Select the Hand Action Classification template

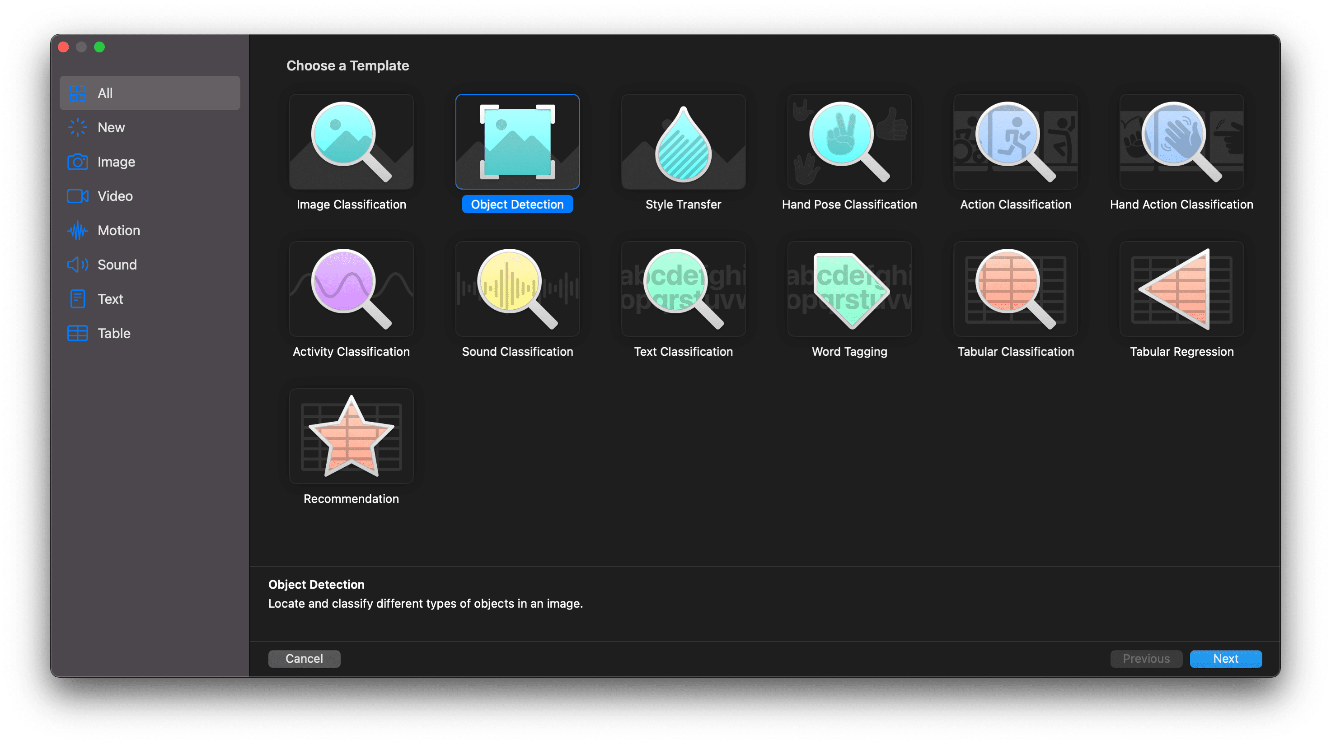(x=1181, y=142)
